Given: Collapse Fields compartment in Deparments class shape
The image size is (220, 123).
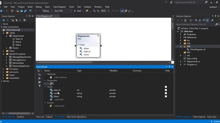Looking at the screenshot, I should (78, 44).
